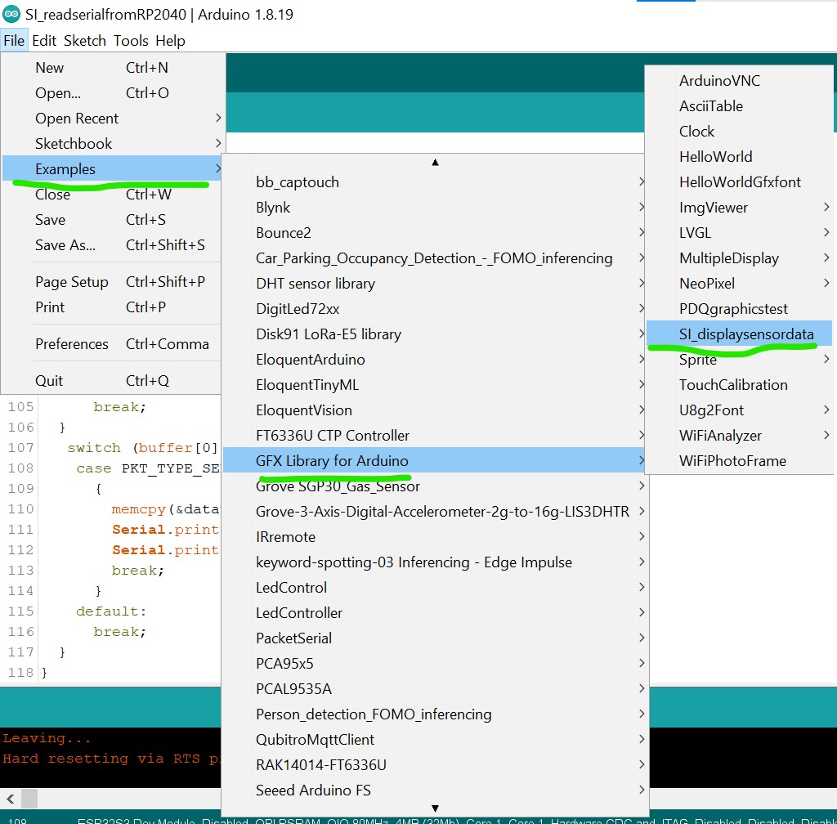Expand DigitLed72xx examples
Screen dimensions: 837x824
click(435, 308)
